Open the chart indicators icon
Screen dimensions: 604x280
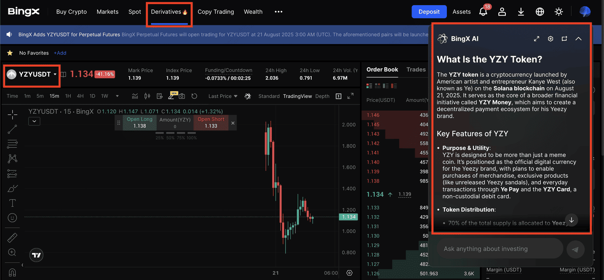click(135, 96)
